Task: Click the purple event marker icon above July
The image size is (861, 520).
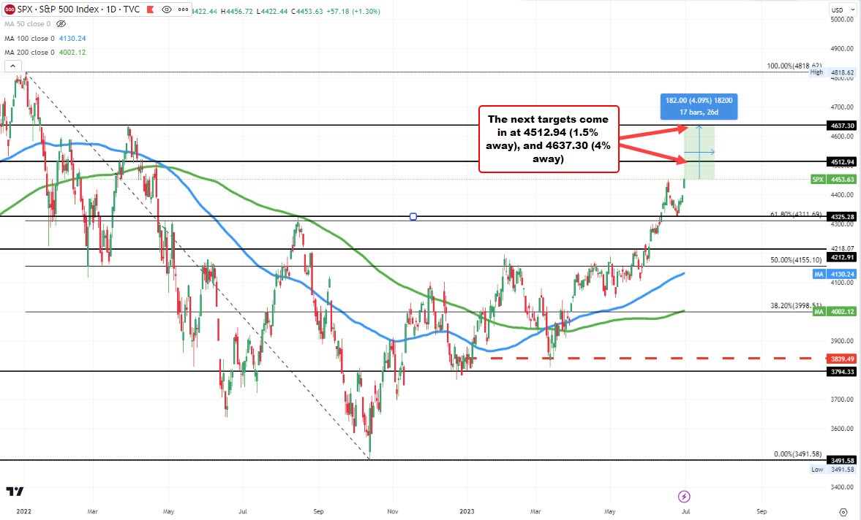Action: [684, 495]
